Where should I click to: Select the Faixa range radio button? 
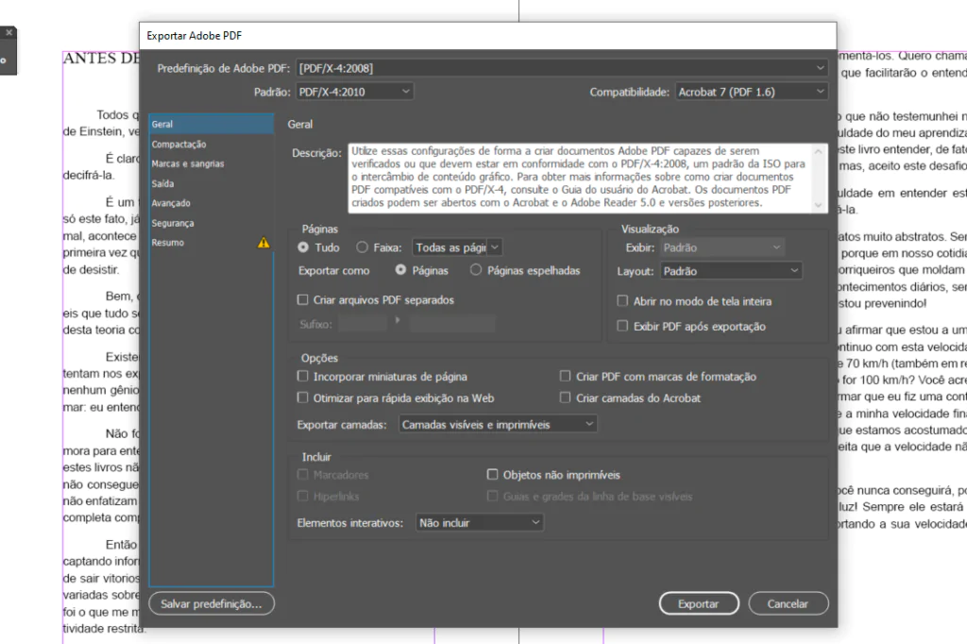362,246
